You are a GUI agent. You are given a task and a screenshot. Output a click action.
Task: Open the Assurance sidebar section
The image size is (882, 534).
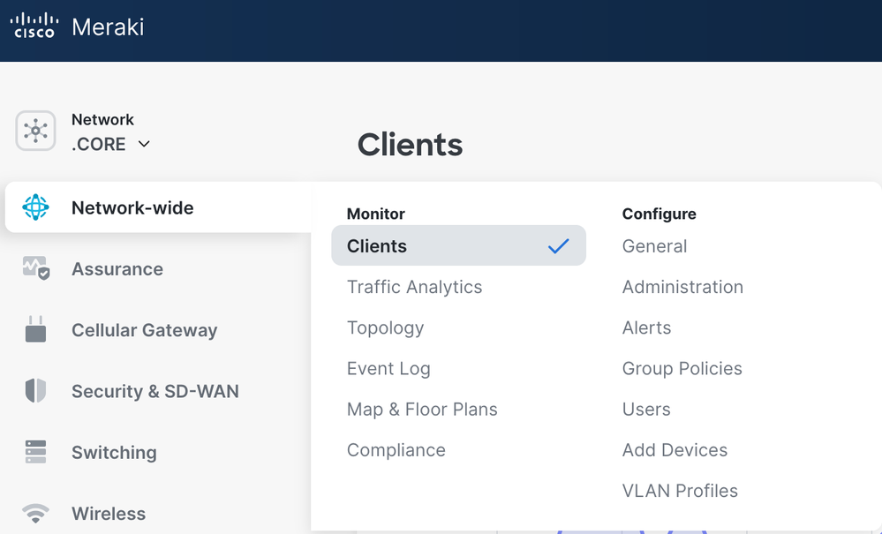tap(117, 269)
